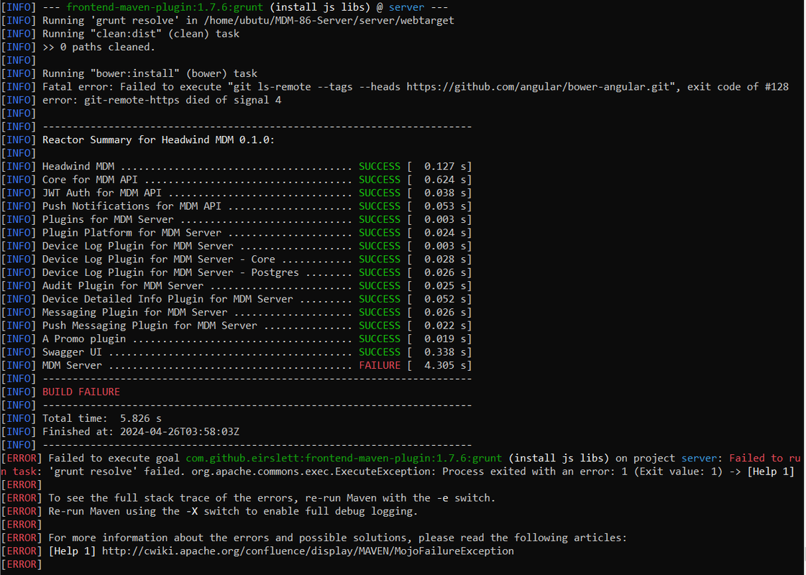Click the 'Finished at: 2024-04-26T03:58:03Z' timestamp

point(141,432)
